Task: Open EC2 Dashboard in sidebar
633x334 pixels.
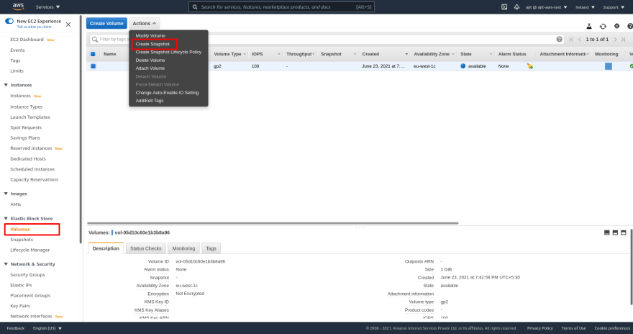Action: pos(27,40)
